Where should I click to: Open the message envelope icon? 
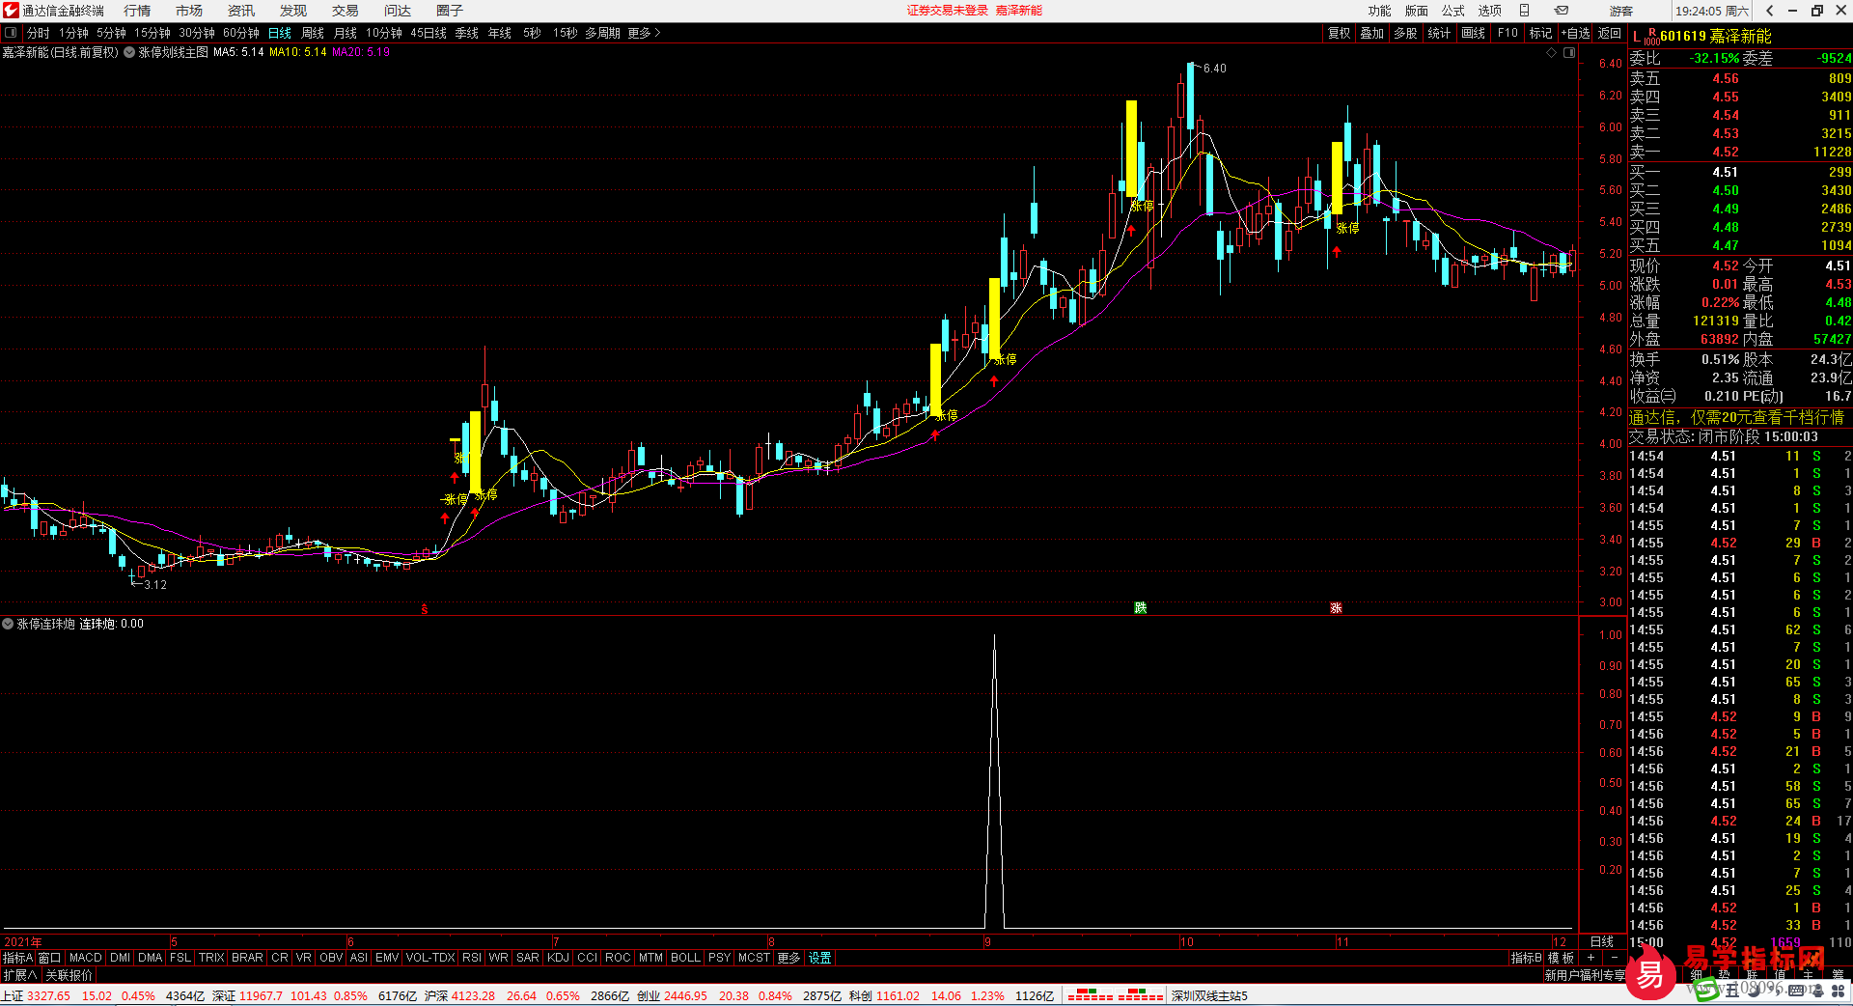[x=1562, y=11]
